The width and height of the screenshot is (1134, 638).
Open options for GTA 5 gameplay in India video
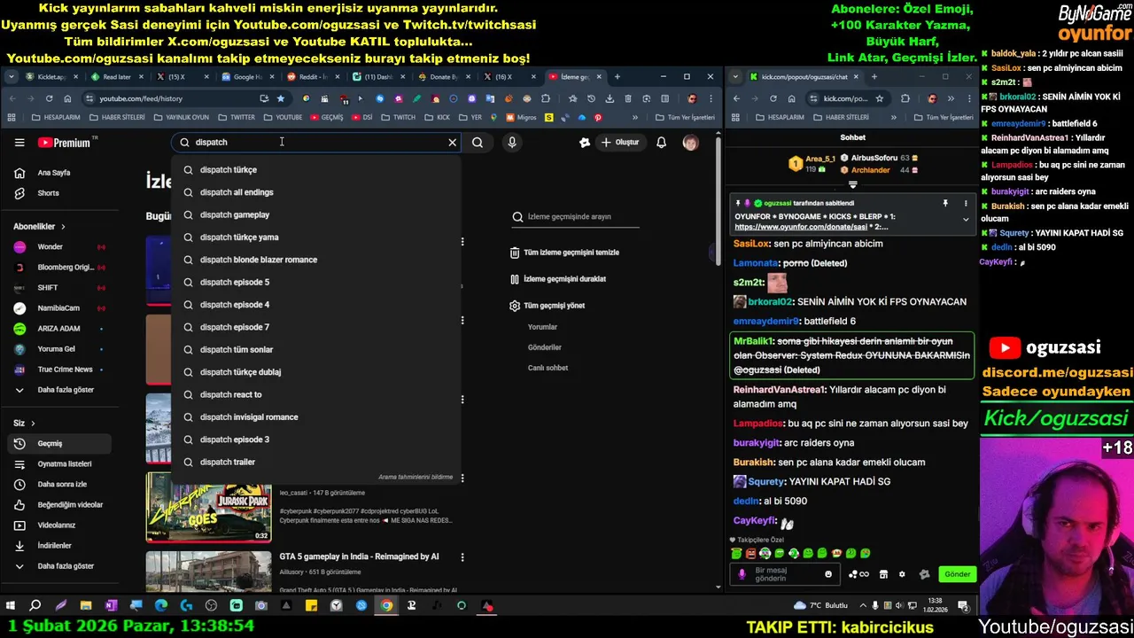click(462, 557)
